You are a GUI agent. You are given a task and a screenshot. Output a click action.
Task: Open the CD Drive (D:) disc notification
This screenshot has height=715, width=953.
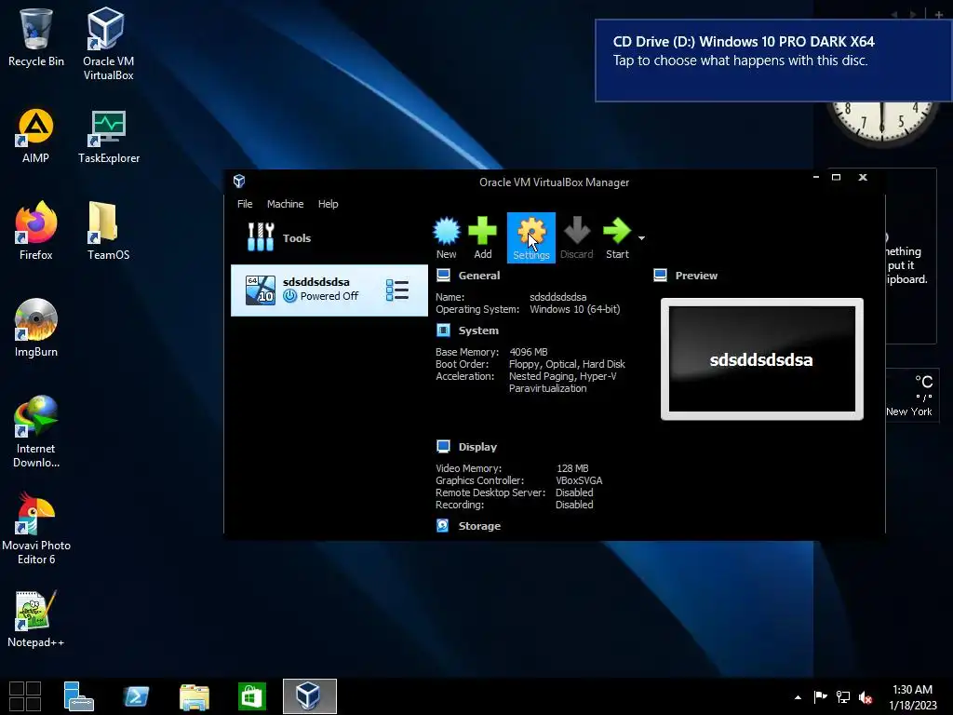tap(773, 61)
